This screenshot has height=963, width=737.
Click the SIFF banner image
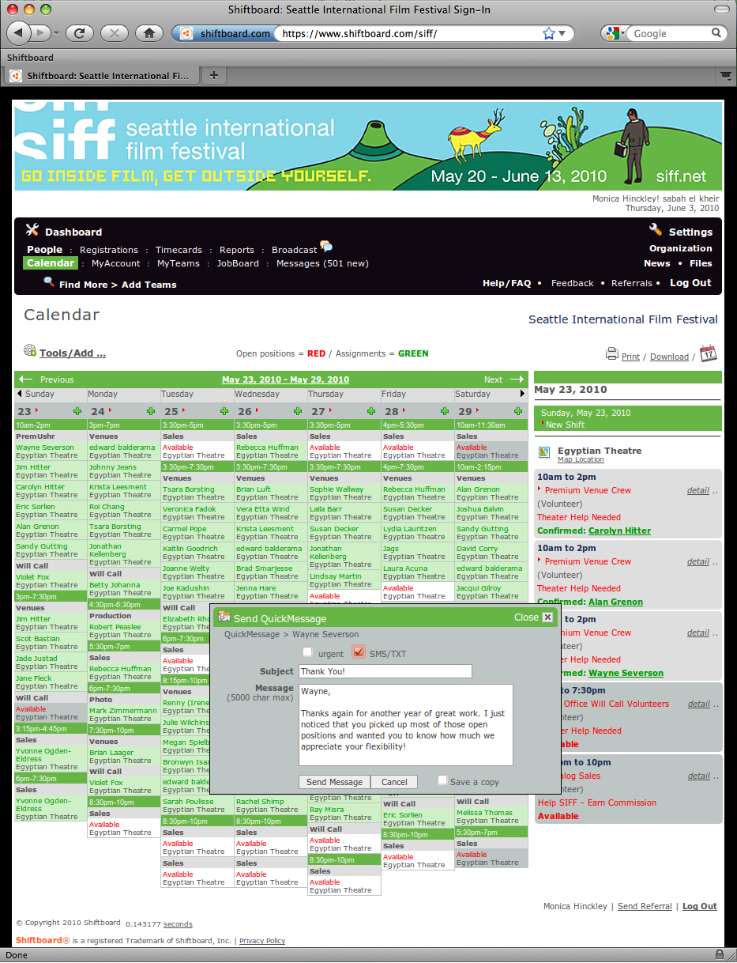click(x=368, y=145)
